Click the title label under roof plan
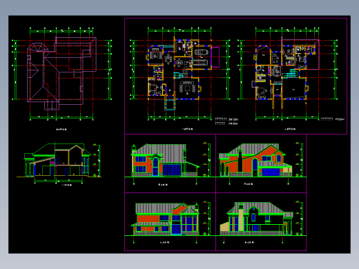This screenshot has height=269, width=359. (x=61, y=129)
